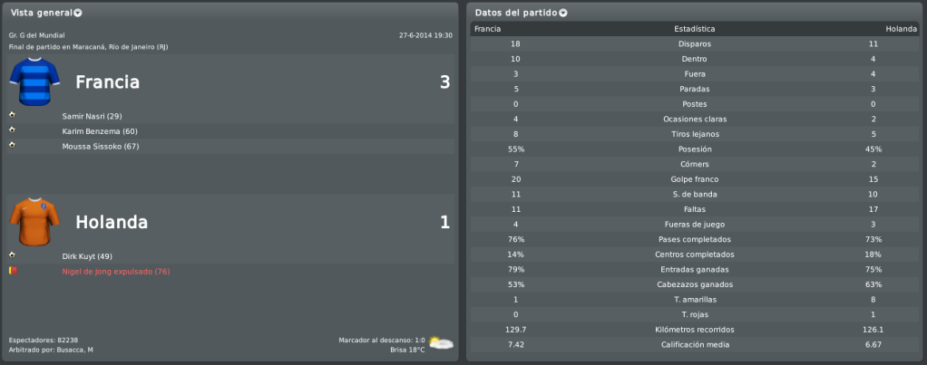Select the Posesión statistics row
This screenshot has height=365, width=927.
(695, 149)
